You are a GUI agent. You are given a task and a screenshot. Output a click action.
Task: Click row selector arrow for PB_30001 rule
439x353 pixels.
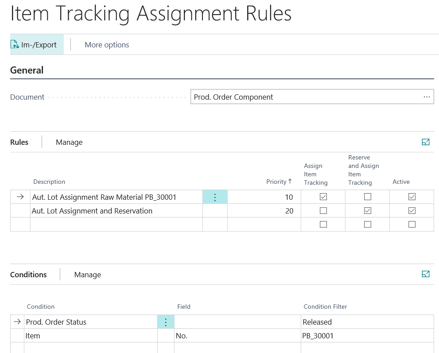point(20,197)
